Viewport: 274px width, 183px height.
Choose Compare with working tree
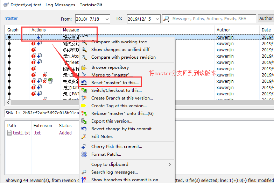(119, 42)
